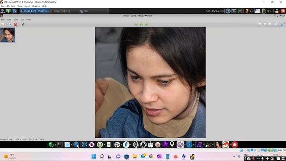Open the blue document dock icon
This screenshot has height=161, width=286.
click(67, 144)
